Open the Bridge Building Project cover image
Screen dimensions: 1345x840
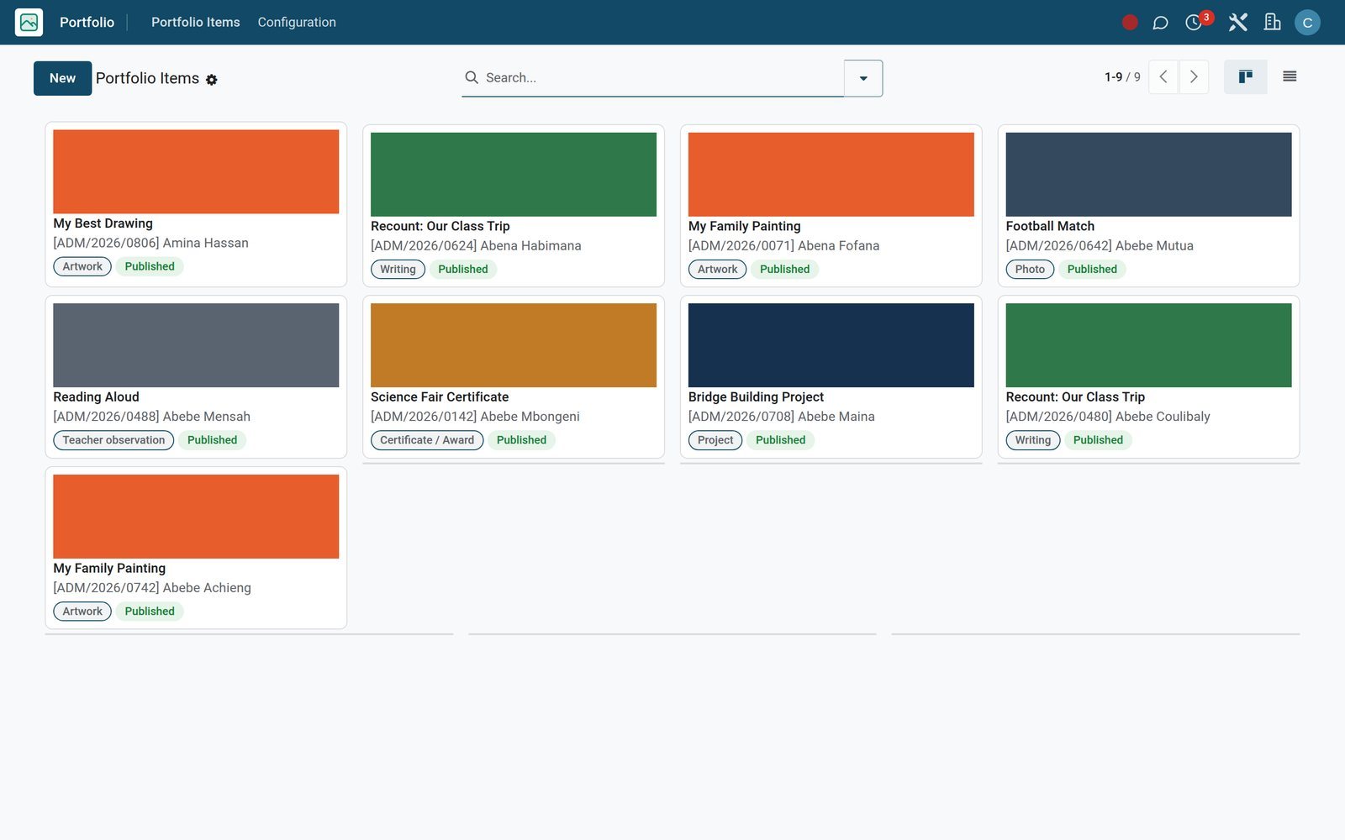tap(831, 345)
